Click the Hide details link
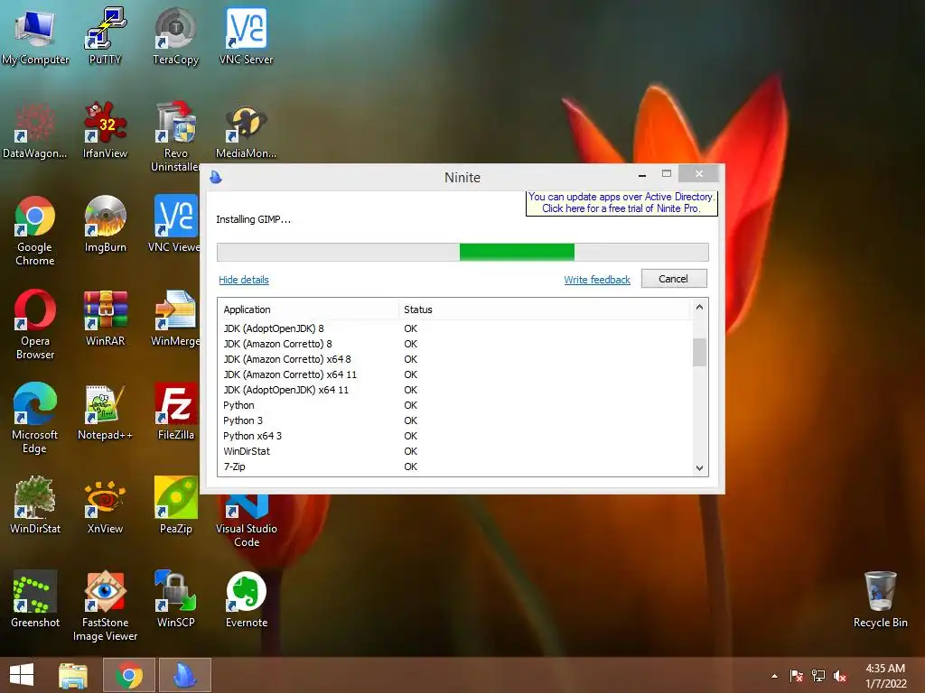The image size is (925, 693). (244, 280)
